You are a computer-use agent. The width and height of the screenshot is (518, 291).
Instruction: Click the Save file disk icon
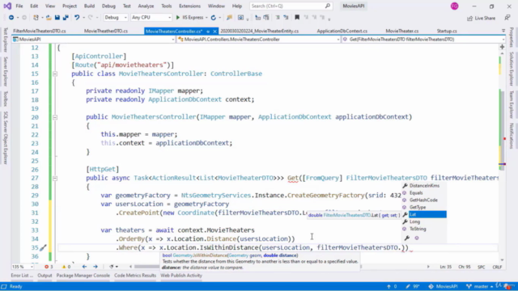pos(57,18)
